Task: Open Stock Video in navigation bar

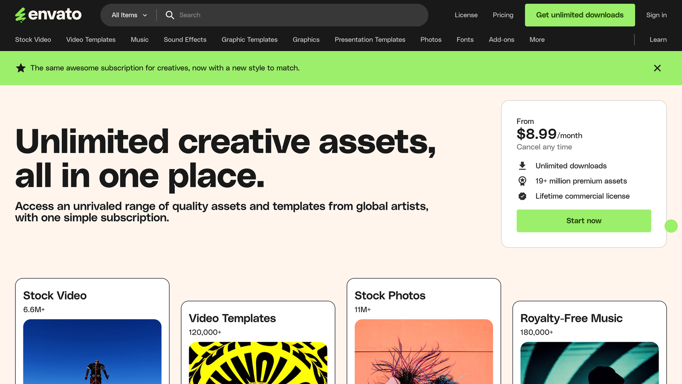Action: click(x=33, y=40)
